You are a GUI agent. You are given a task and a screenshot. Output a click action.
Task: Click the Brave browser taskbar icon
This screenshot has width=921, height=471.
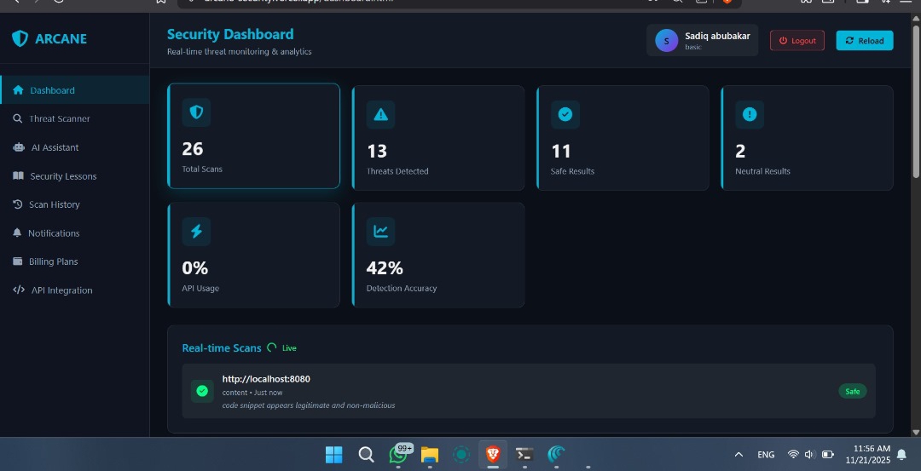[493, 454]
